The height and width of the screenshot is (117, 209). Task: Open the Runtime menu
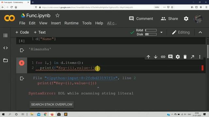click(72, 23)
